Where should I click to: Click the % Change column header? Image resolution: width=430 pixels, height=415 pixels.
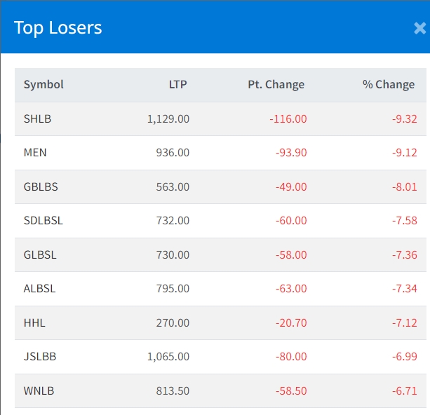pos(388,85)
